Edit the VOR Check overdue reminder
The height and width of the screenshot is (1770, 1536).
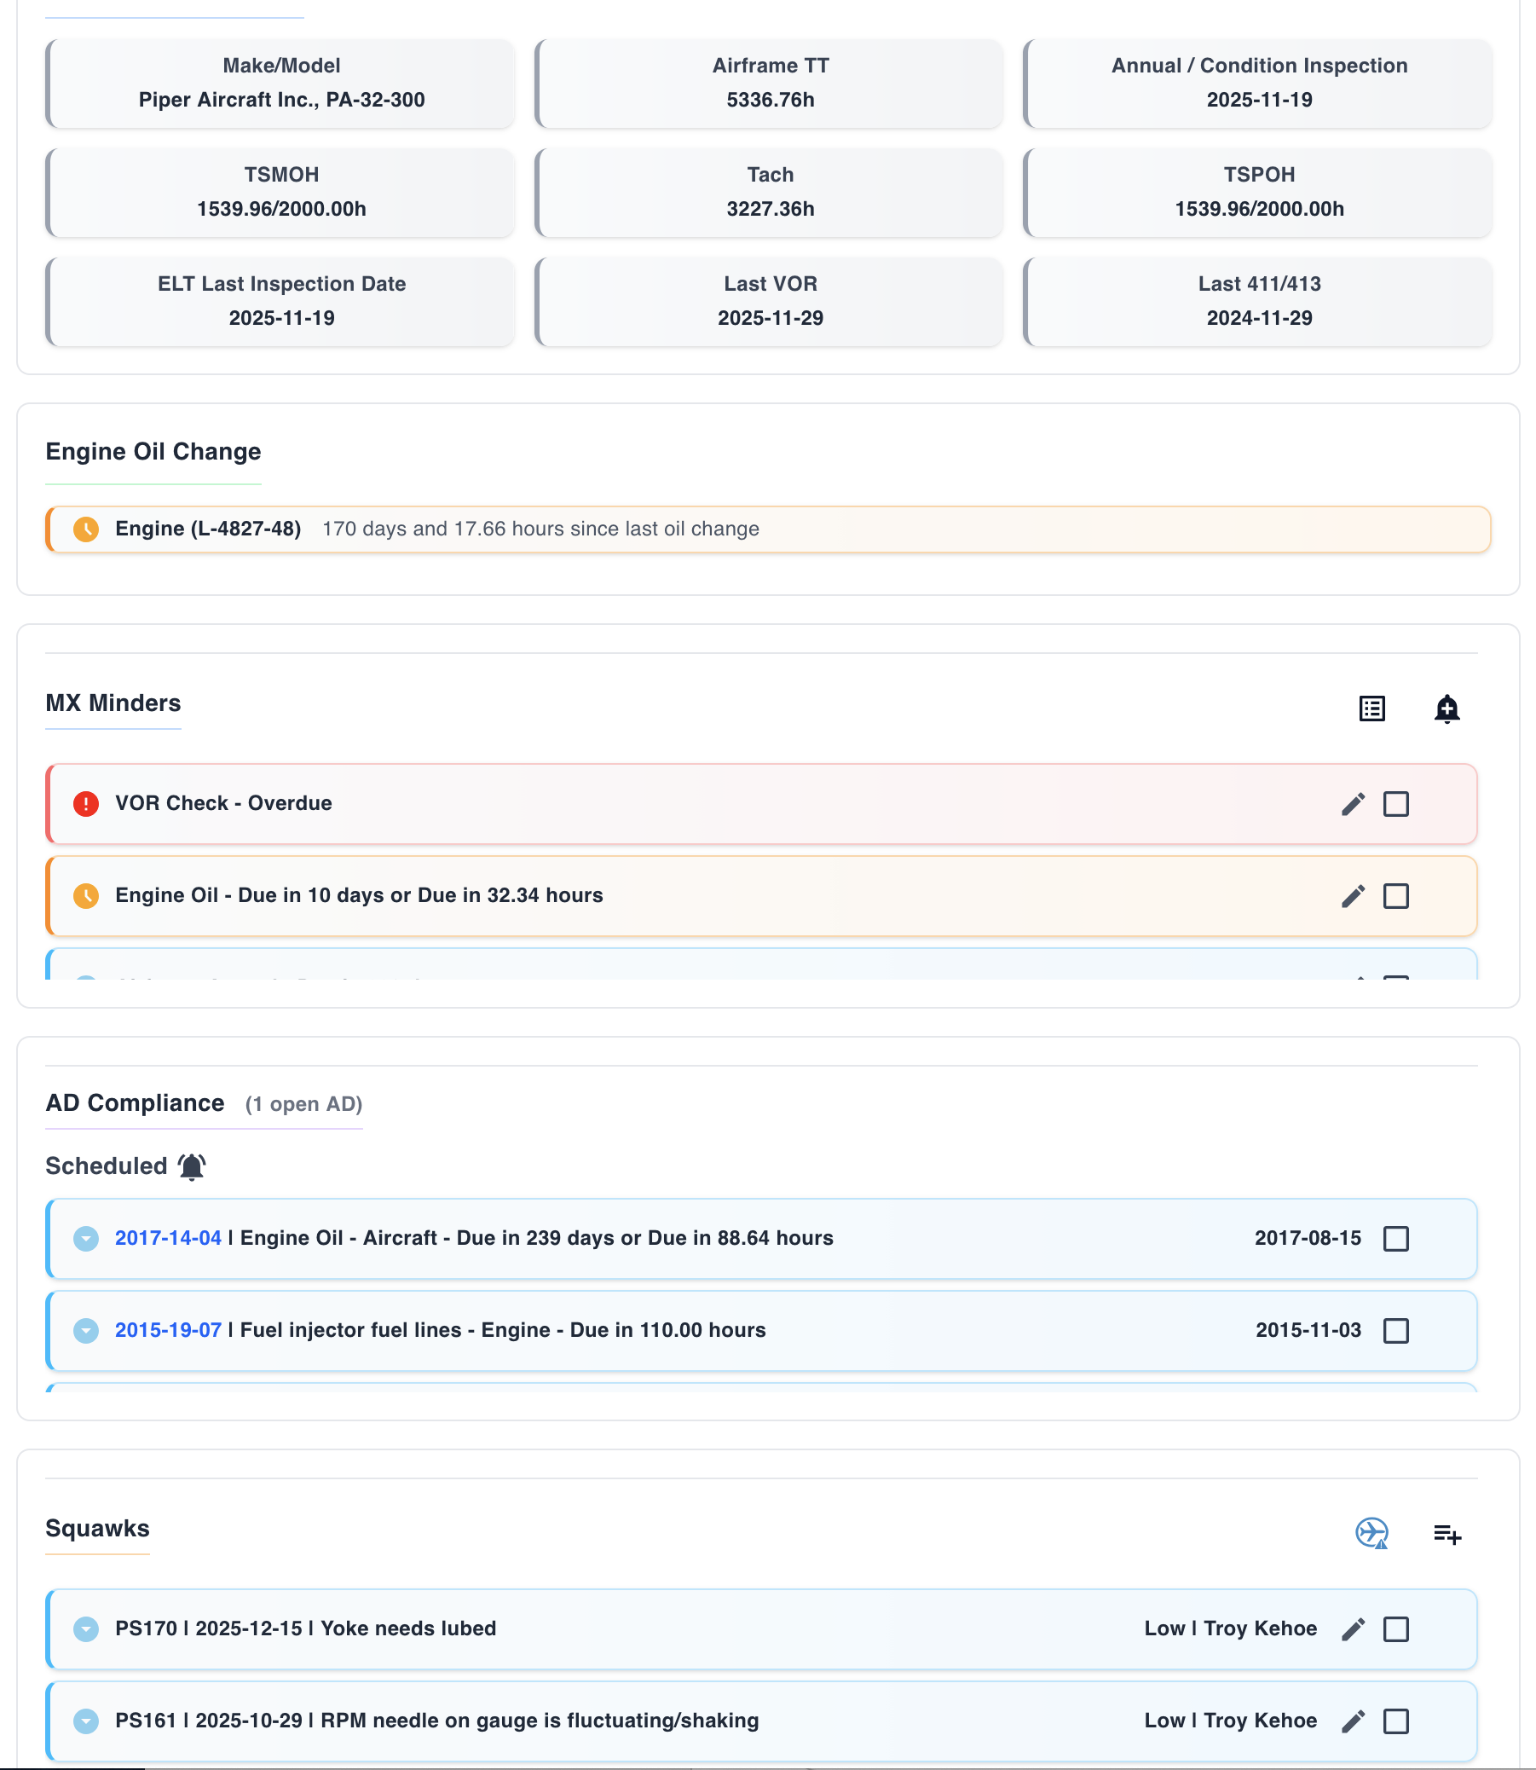(1353, 804)
